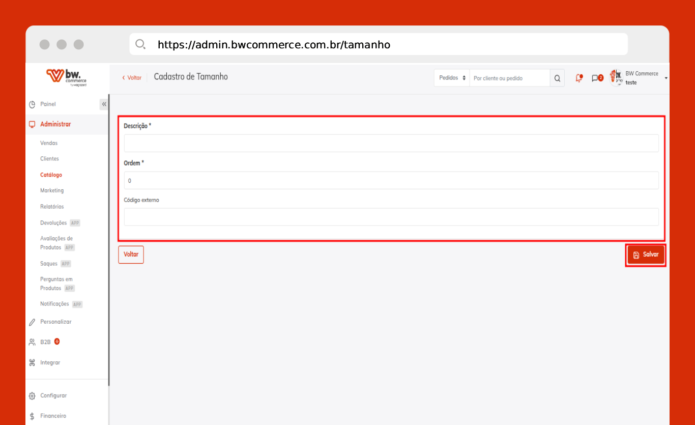
Task: Open the notifications bell icon
Action: pos(578,78)
